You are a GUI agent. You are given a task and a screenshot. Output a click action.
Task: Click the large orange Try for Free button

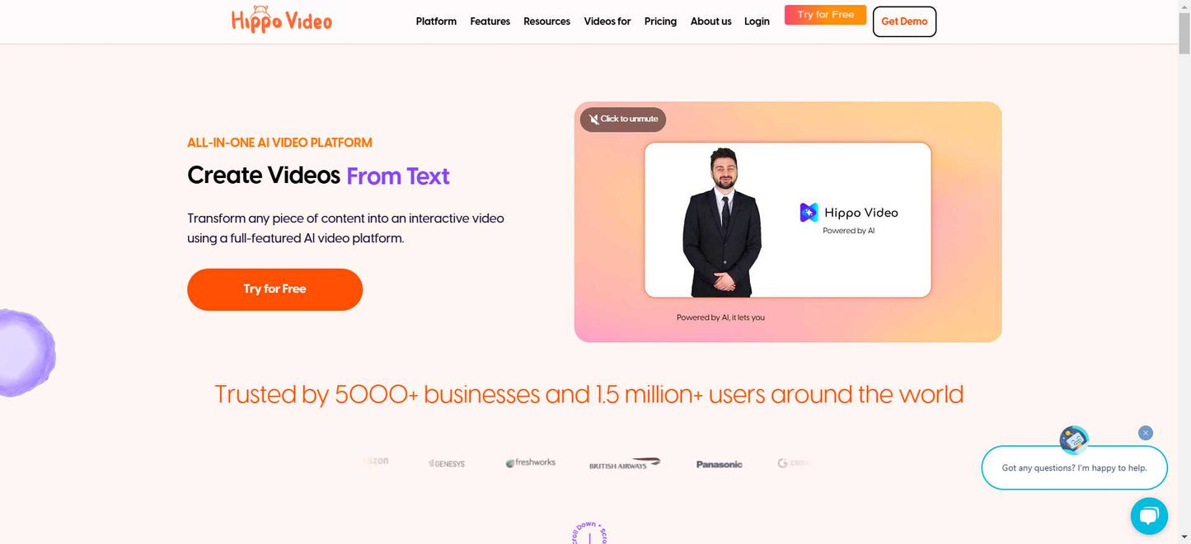(x=274, y=289)
